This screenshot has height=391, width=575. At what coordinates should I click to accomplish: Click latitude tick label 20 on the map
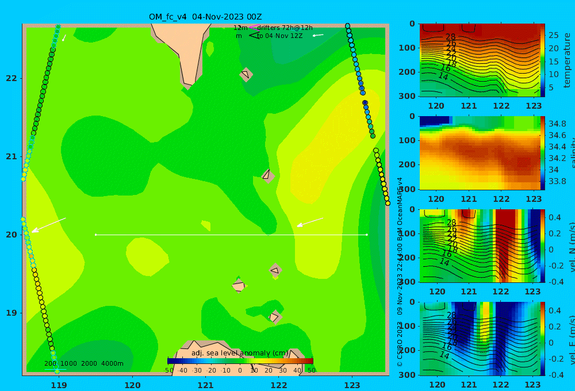point(11,235)
